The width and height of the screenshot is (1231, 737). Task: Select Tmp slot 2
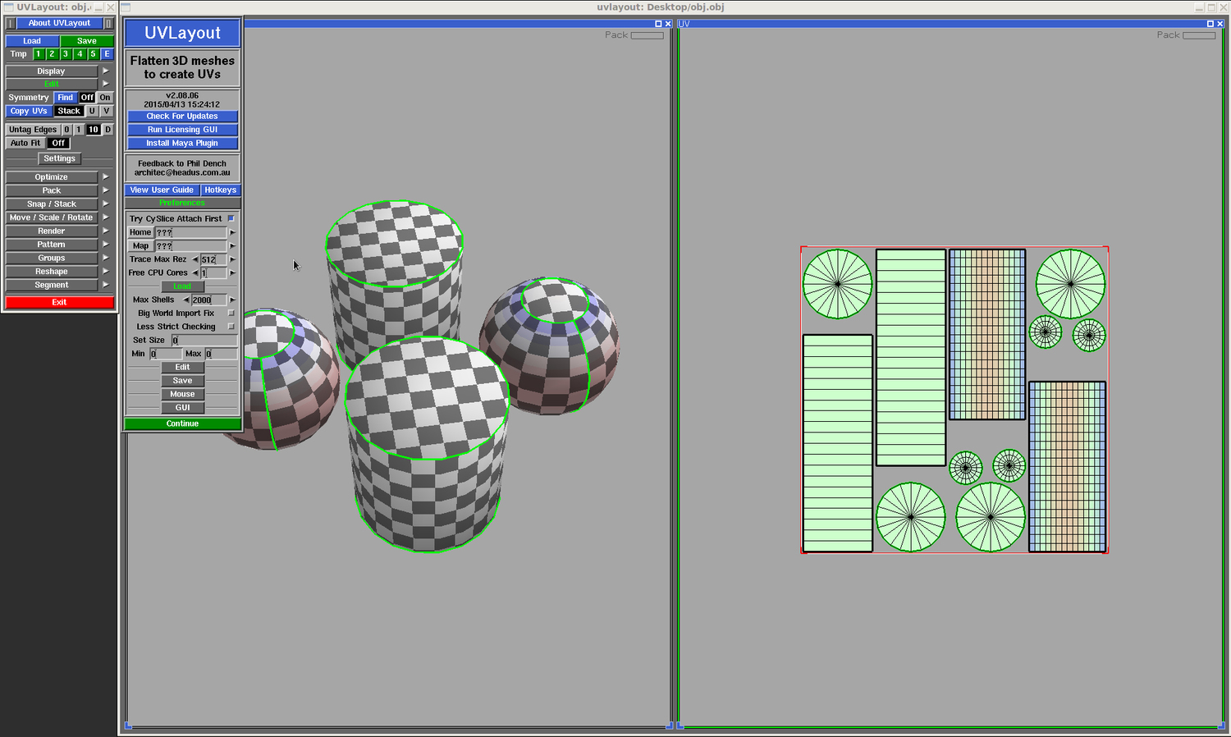pos(52,54)
